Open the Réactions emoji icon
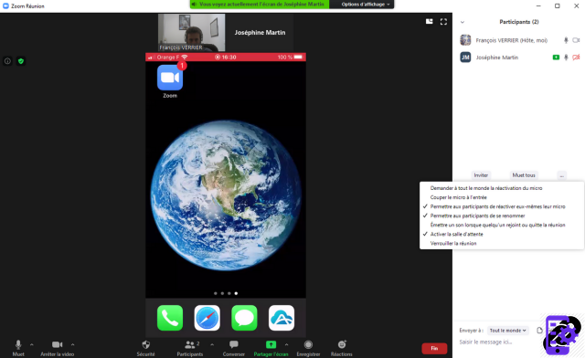Screen dimensions: 585x358 342,344
